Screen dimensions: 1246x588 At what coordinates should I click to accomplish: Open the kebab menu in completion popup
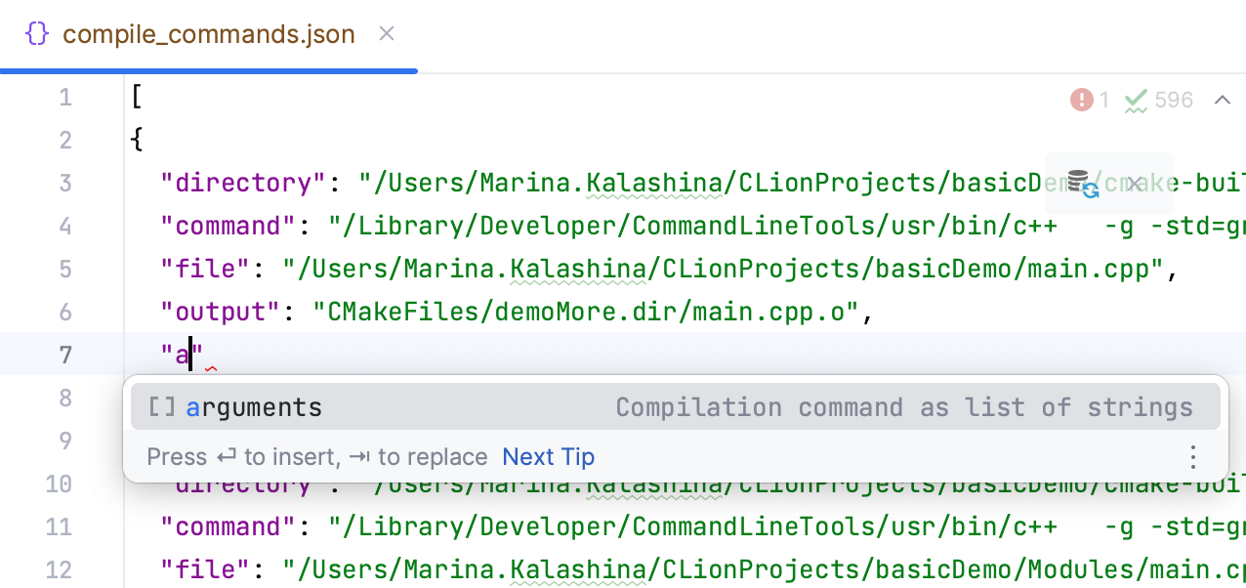click(1192, 456)
